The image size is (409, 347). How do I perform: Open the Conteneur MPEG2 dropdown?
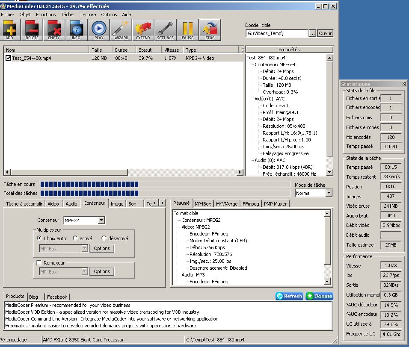101,221
